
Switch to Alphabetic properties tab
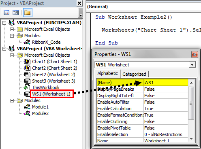pos(108,74)
